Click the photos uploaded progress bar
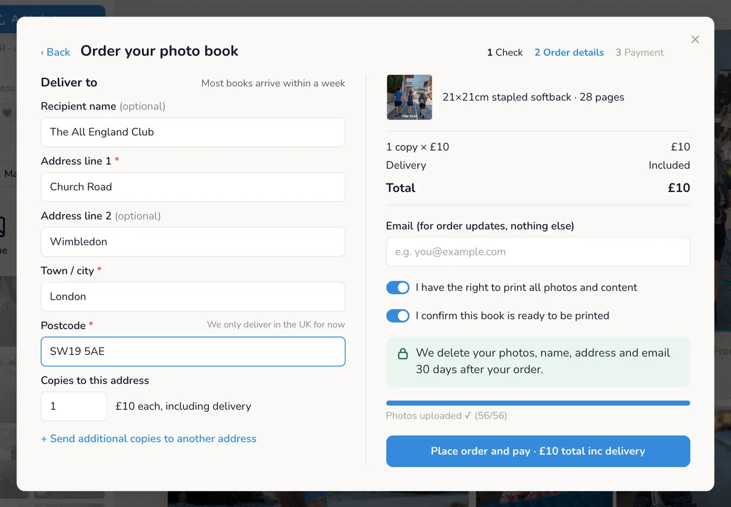 (x=538, y=403)
